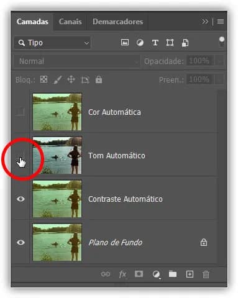The width and height of the screenshot is (238, 298).
Task: Delete layer with trash icon
Action: [206, 274]
